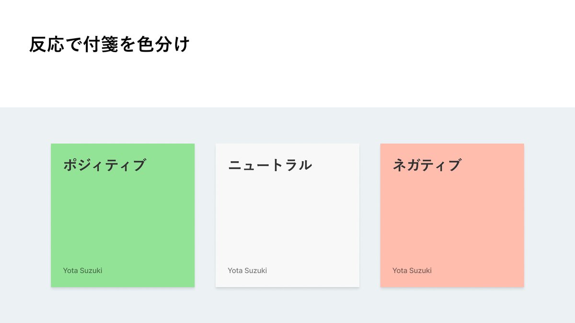Click gray board margin beside the pink note
This screenshot has height=323, width=575.
point(550,215)
